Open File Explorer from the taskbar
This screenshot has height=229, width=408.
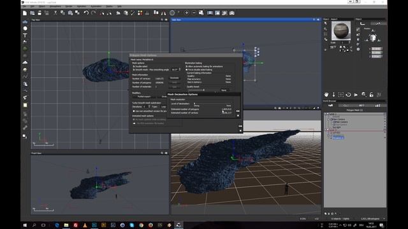click(66, 225)
